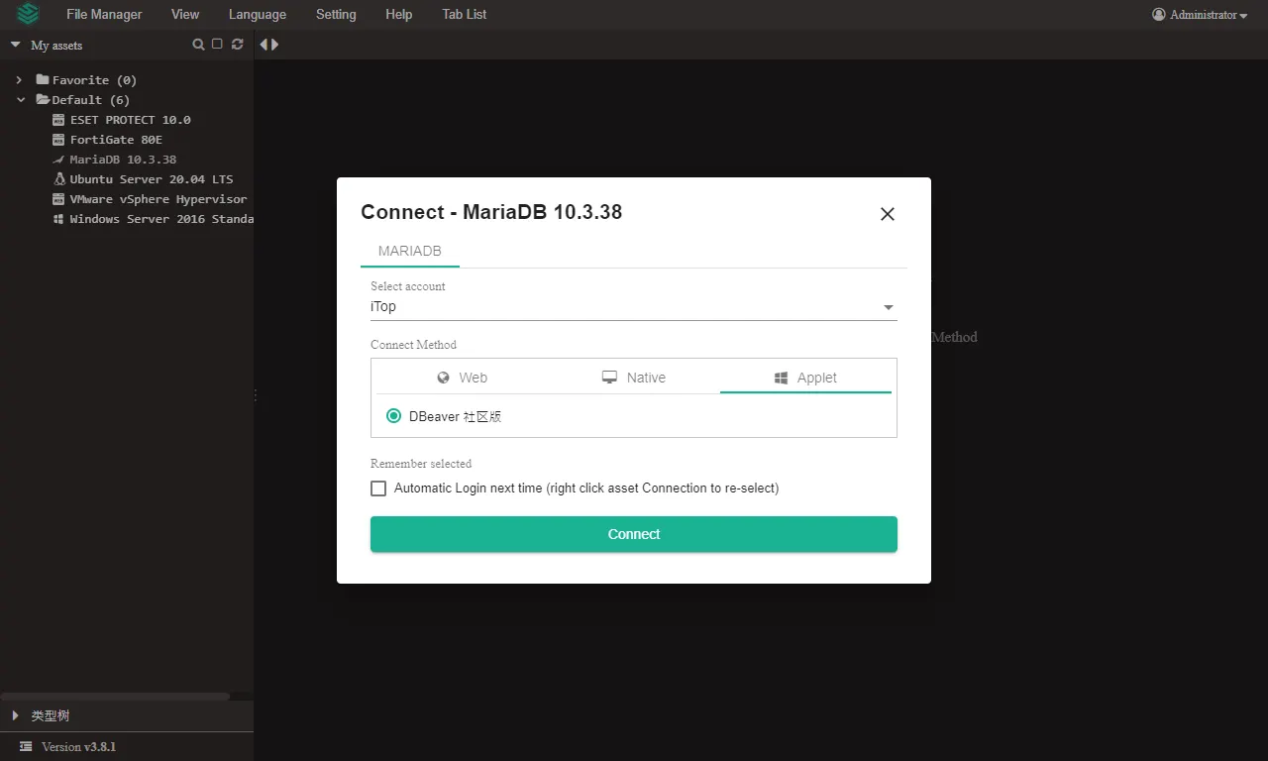Image resolution: width=1268 pixels, height=761 pixels.
Task: Select Windows Server 2016 Standard asset
Action: tap(161, 219)
